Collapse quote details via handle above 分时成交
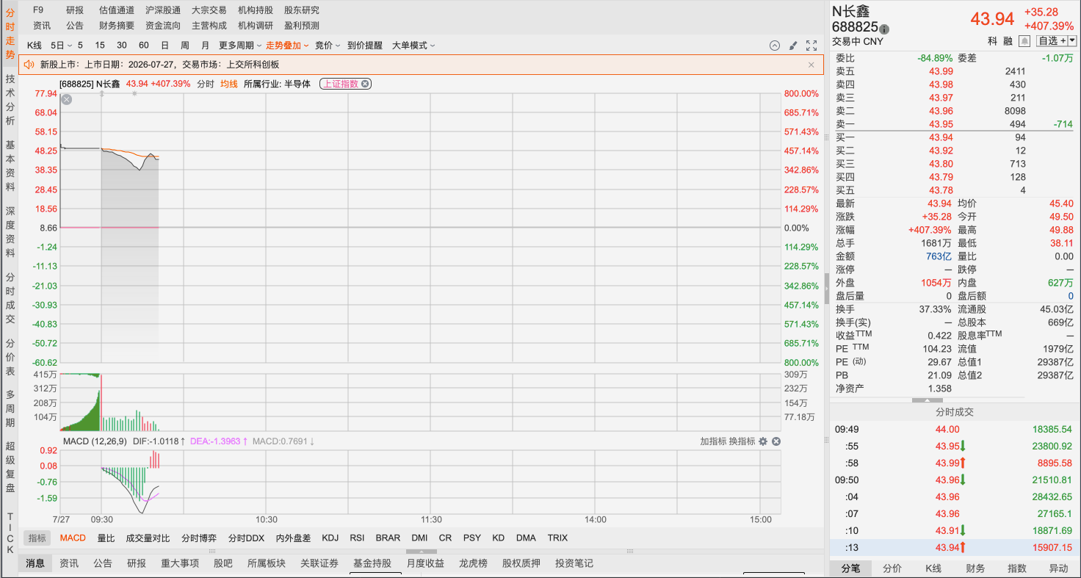This screenshot has width=1081, height=578. coord(927,400)
